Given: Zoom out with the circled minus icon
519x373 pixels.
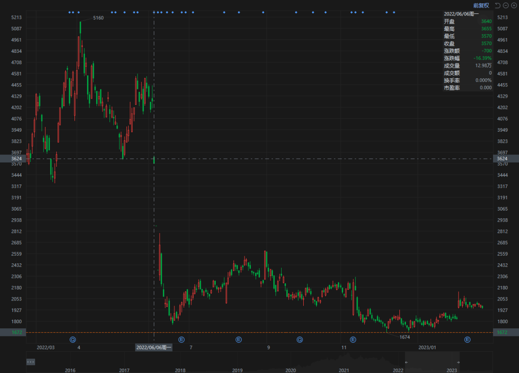Looking at the screenshot, I should pyautogui.click(x=506, y=5).
